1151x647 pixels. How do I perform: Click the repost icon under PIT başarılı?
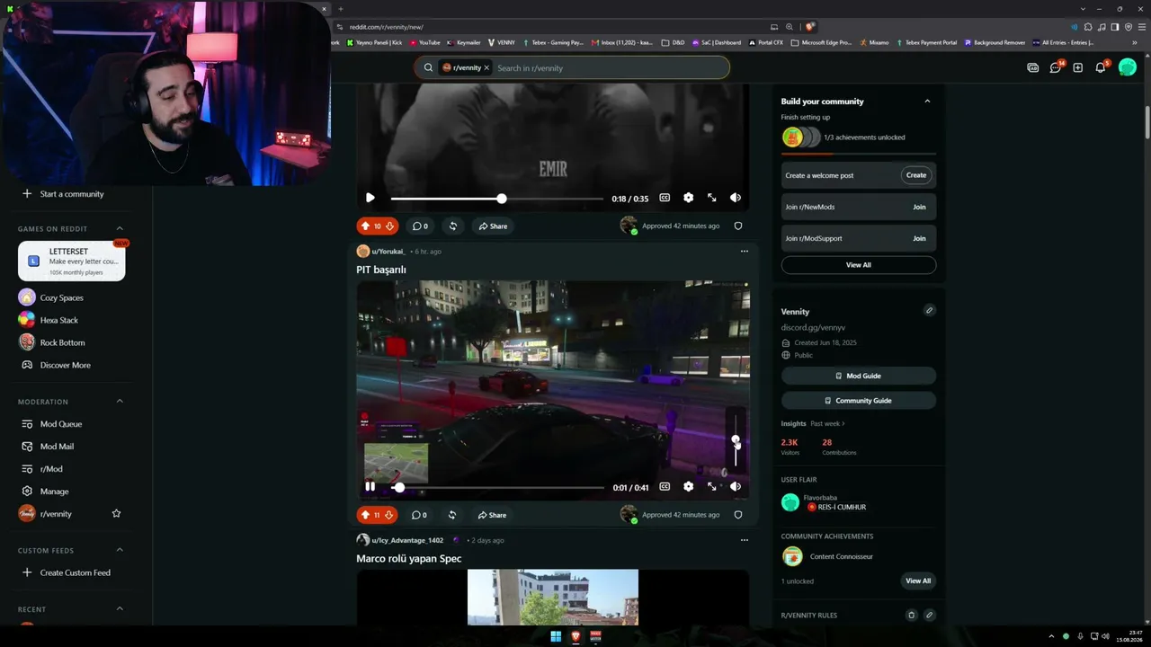click(x=452, y=515)
